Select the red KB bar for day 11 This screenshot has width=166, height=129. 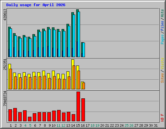click(x=59, y=115)
